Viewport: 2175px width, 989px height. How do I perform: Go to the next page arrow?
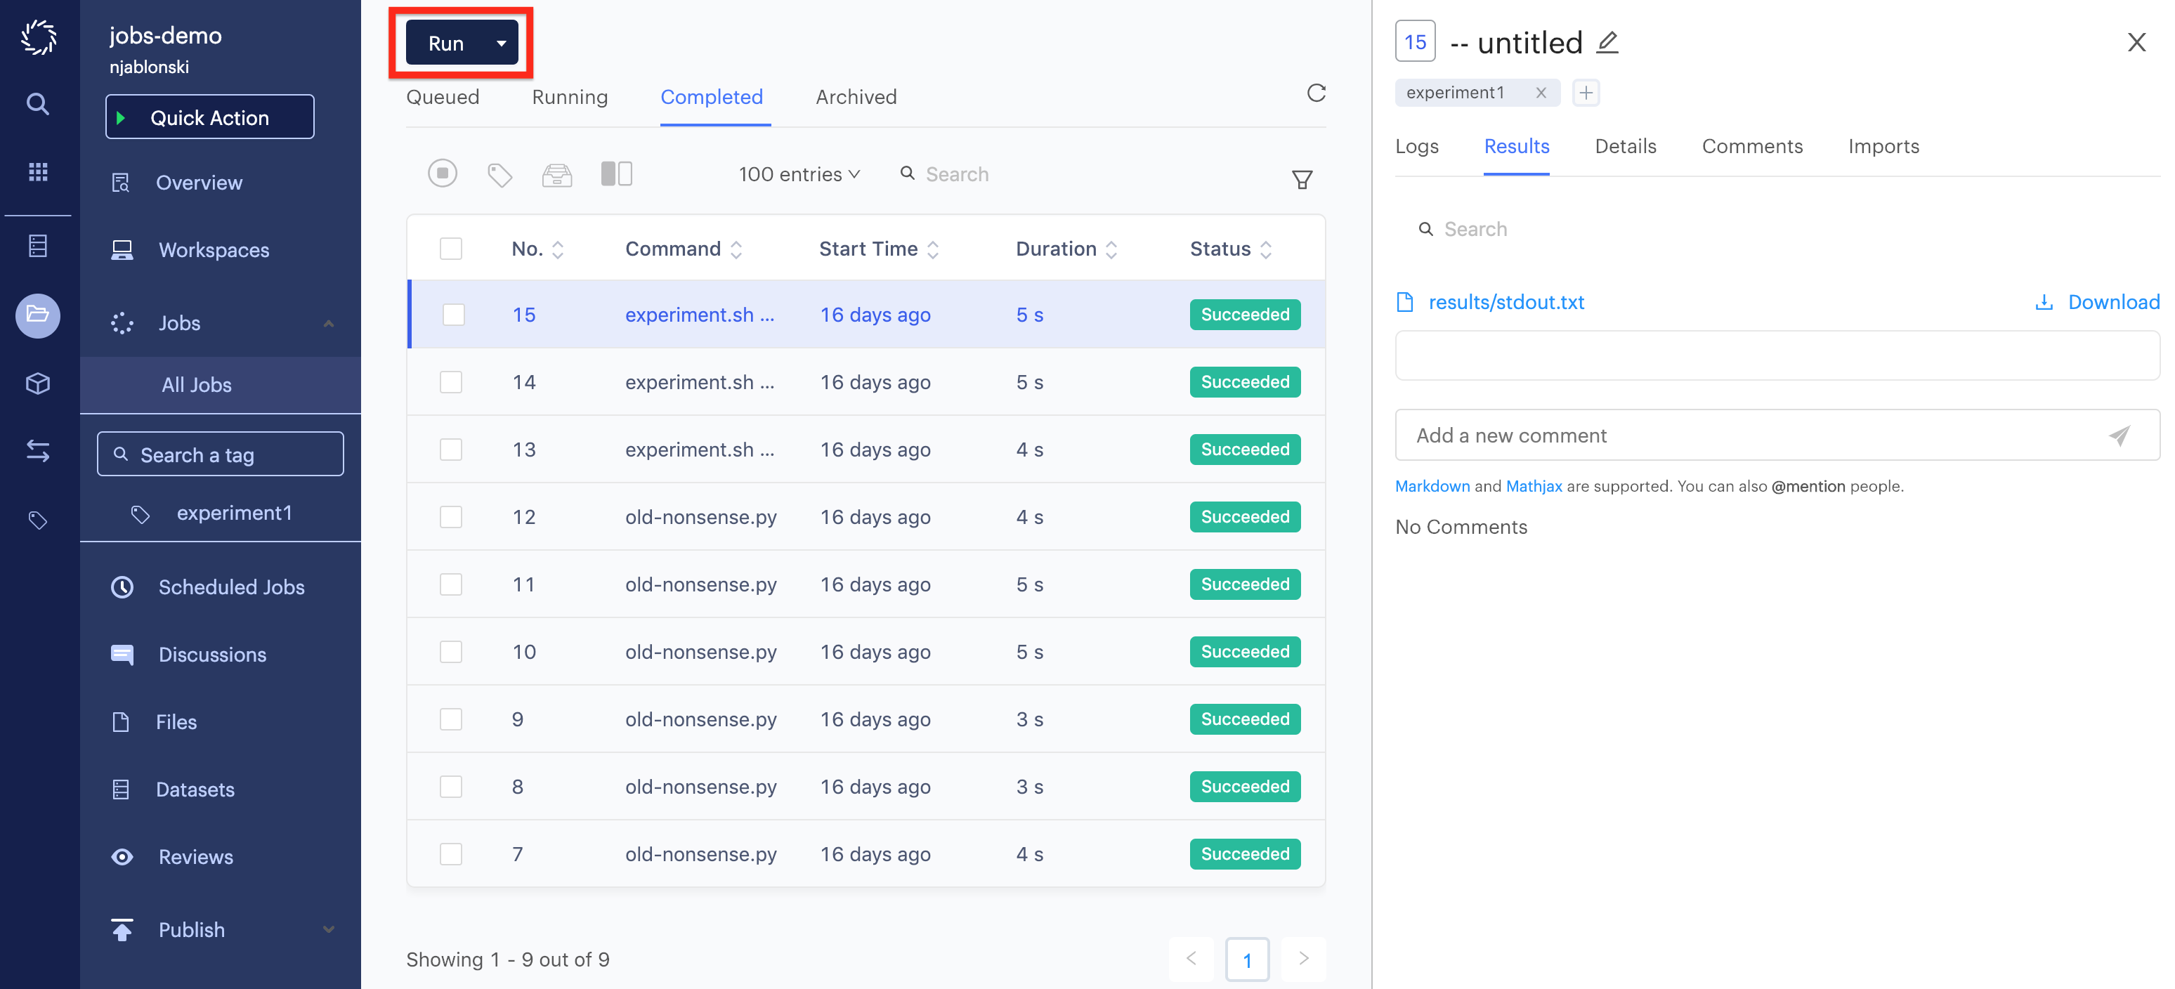click(1304, 959)
